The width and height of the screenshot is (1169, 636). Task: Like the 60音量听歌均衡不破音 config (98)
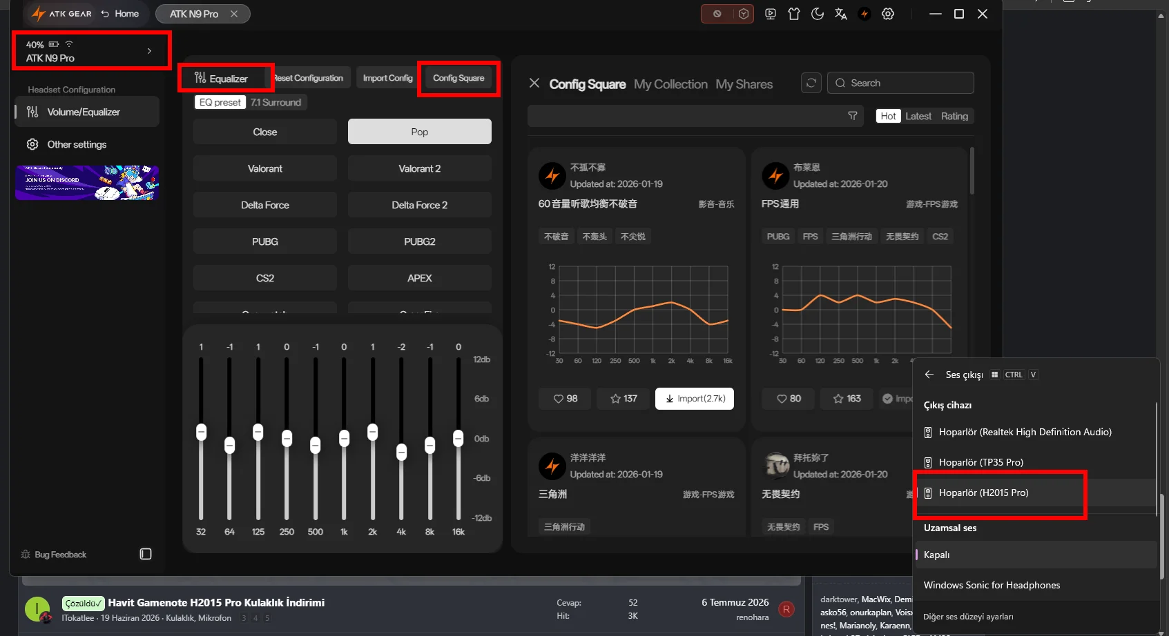click(566, 399)
